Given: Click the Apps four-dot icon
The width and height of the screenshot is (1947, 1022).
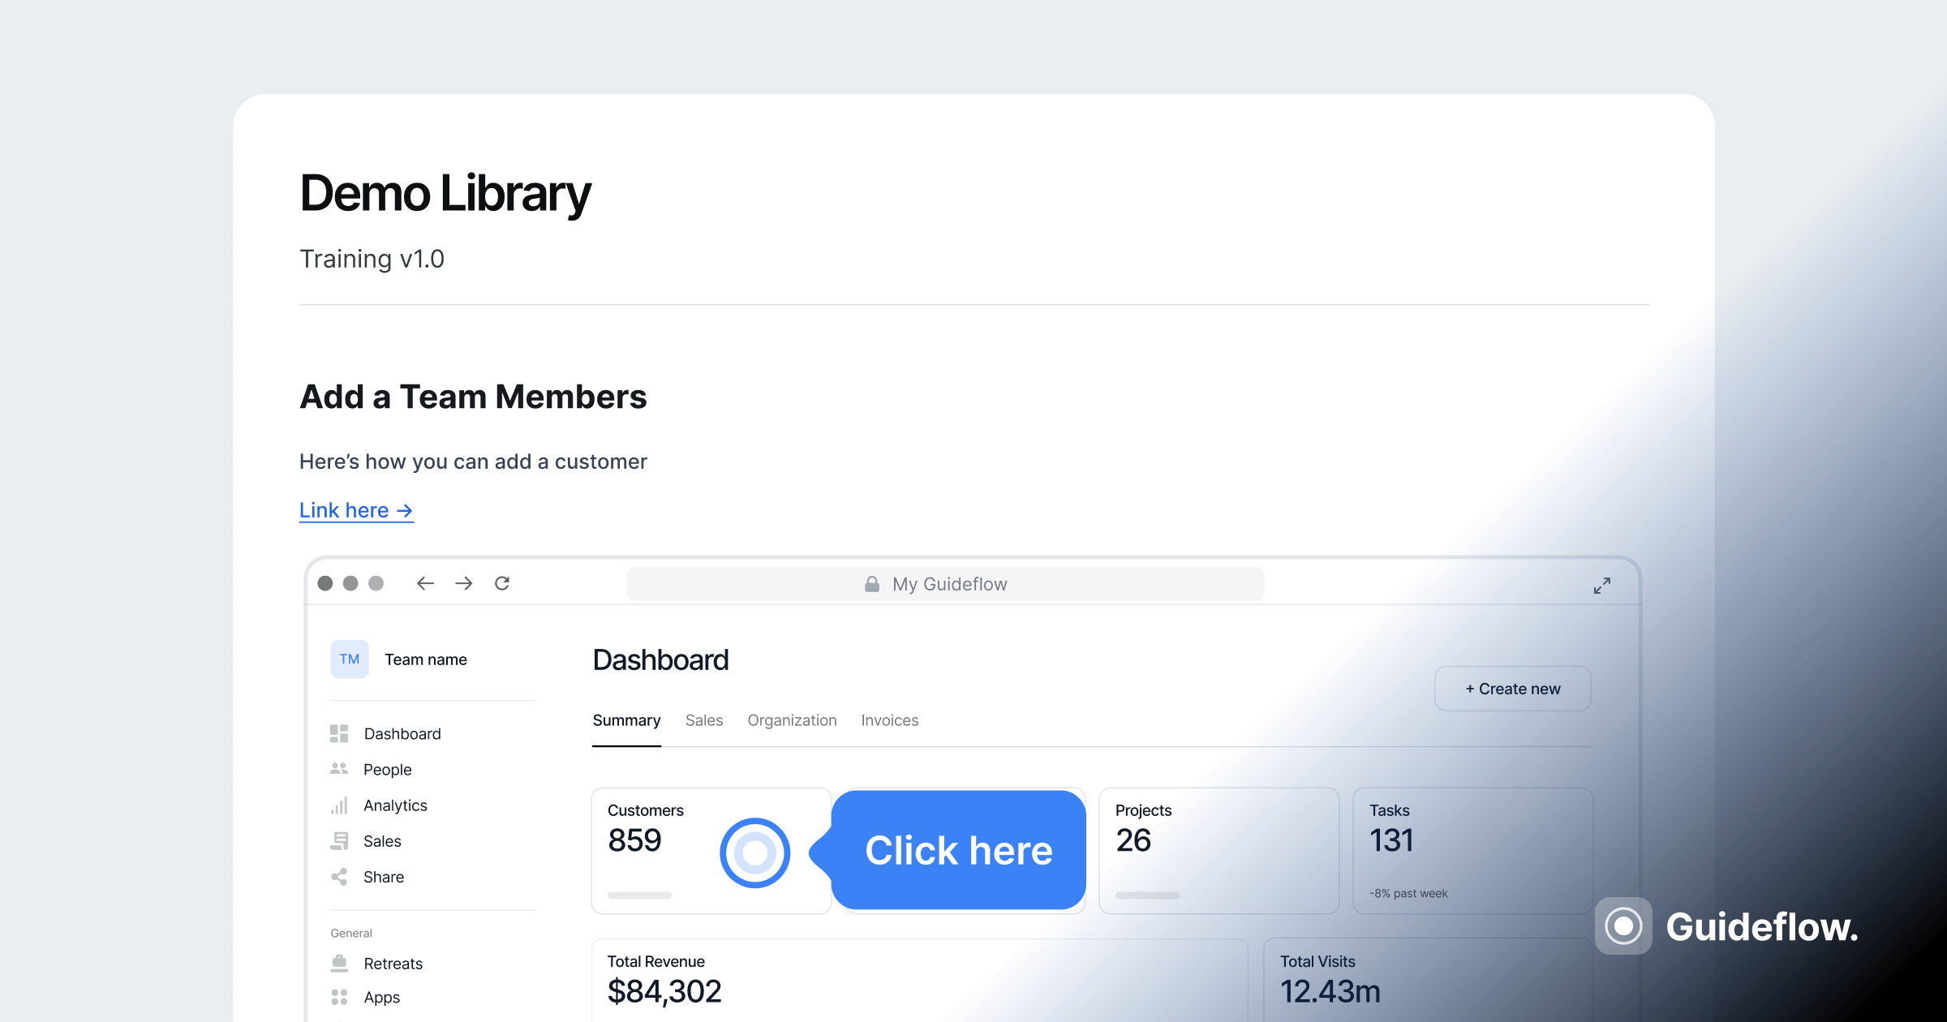Looking at the screenshot, I should click(339, 997).
